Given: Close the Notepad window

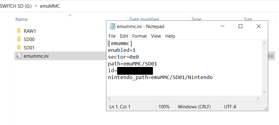Looking at the screenshot, I should 259,26.
